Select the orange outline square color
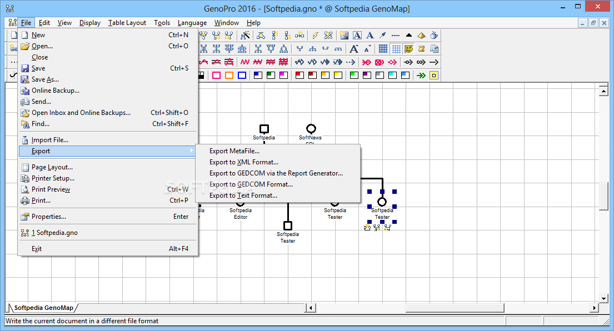Image resolution: width=614 pixels, height=331 pixels. [x=229, y=76]
